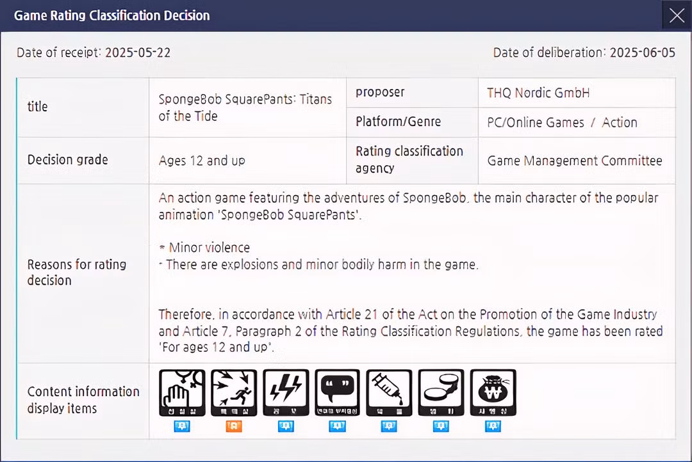The height and width of the screenshot is (462, 692).
Task: Click the drugs descriptor icon with syringe
Action: (390, 393)
